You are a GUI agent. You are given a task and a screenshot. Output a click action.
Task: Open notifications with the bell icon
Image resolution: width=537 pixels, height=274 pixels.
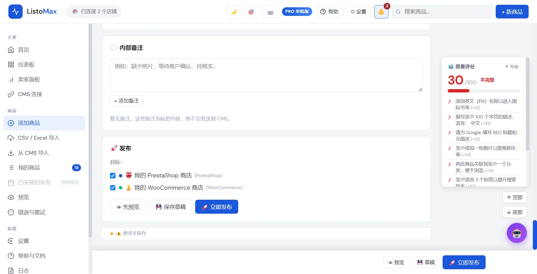(x=381, y=12)
